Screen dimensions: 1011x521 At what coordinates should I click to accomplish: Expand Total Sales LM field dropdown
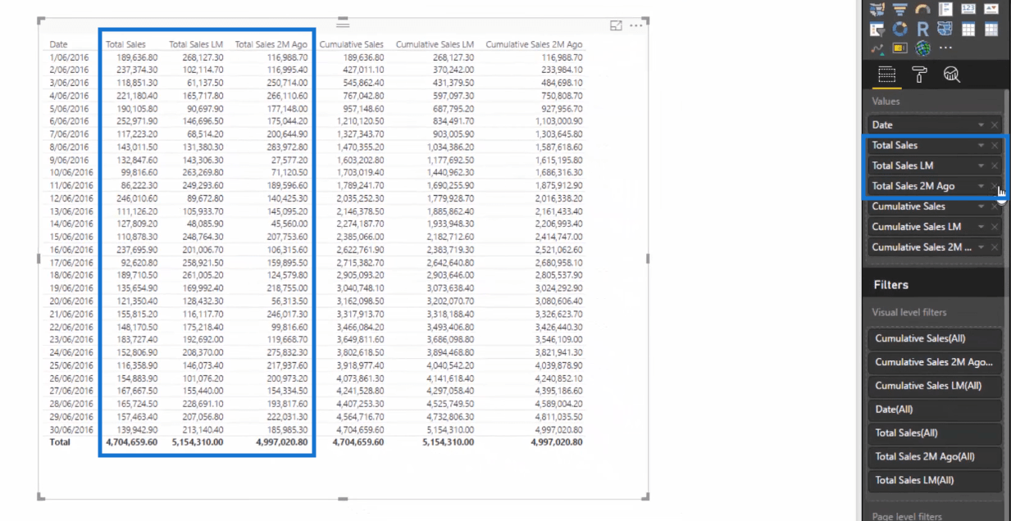coord(981,166)
